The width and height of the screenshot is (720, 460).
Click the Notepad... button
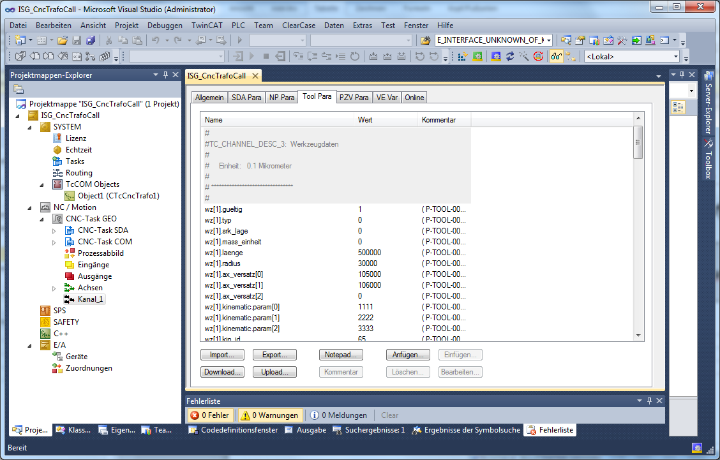click(341, 355)
